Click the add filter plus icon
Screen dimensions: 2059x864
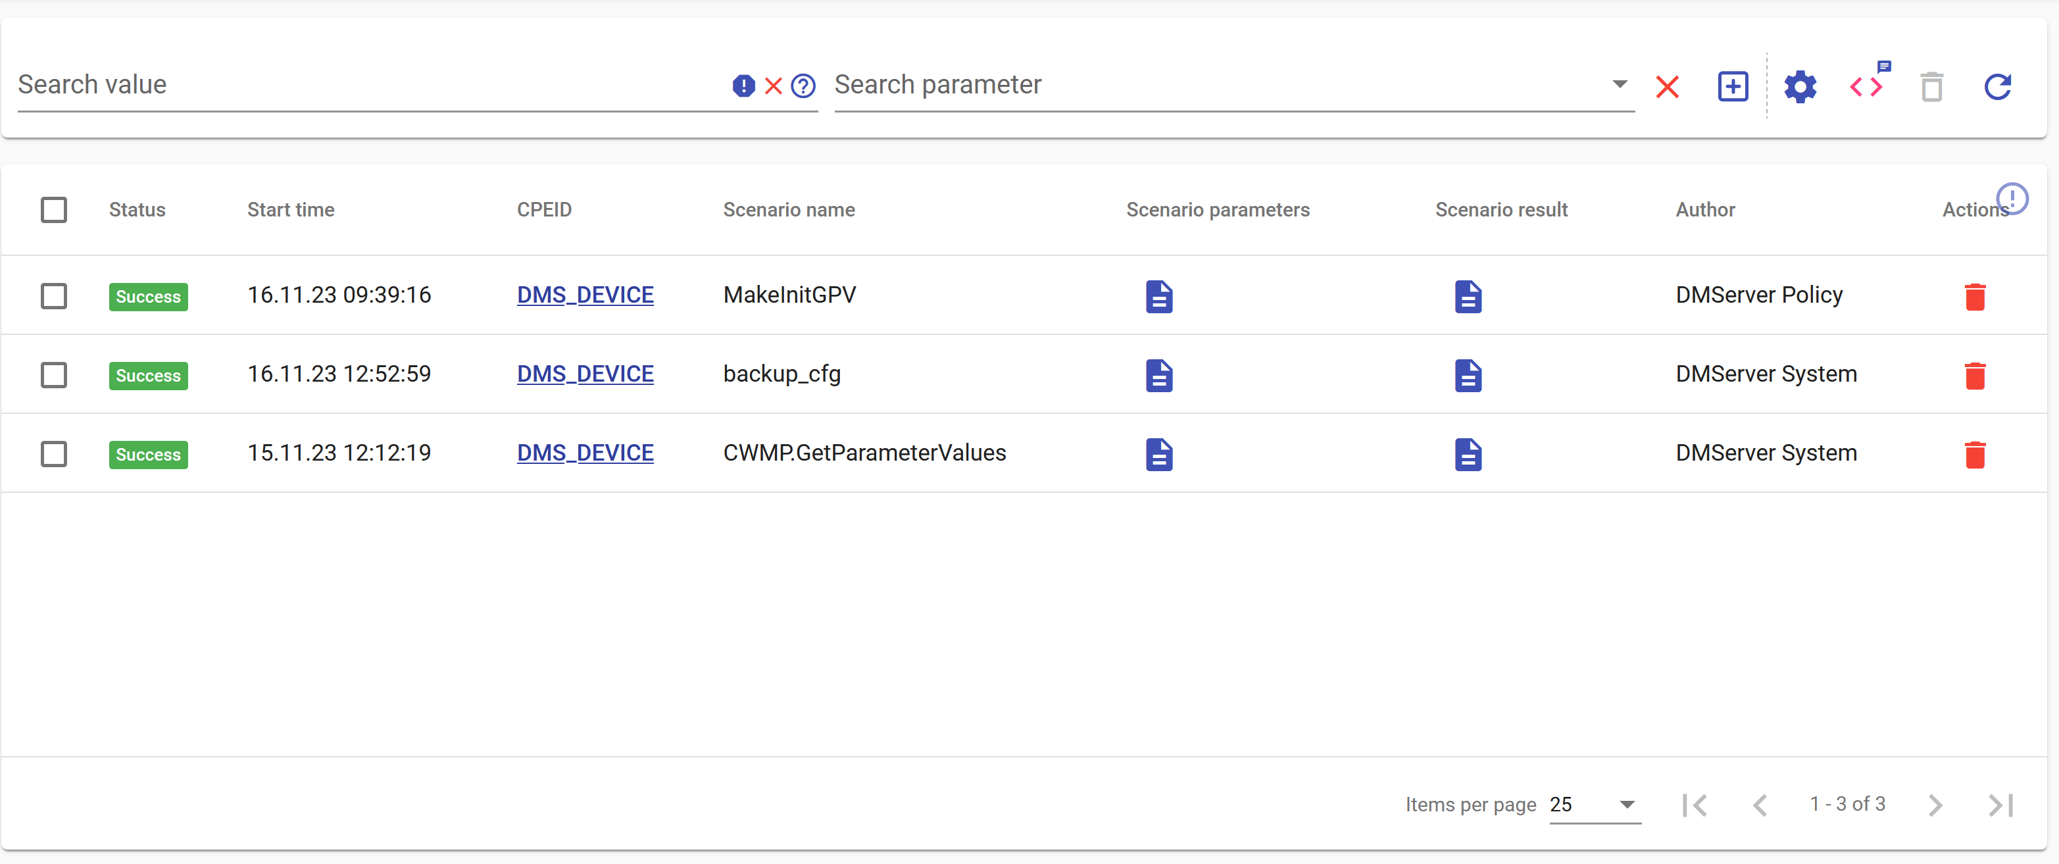1733,86
